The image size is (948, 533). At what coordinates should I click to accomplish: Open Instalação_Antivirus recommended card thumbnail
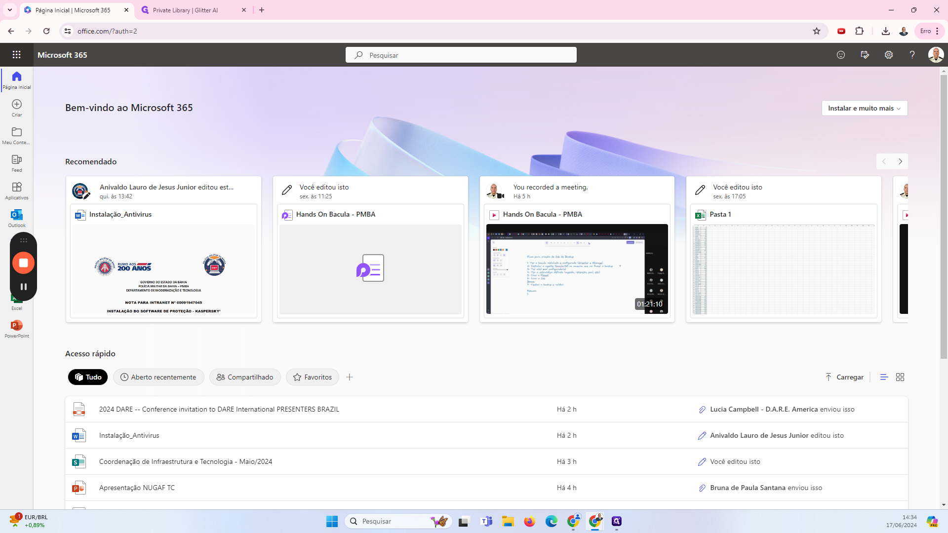(163, 269)
